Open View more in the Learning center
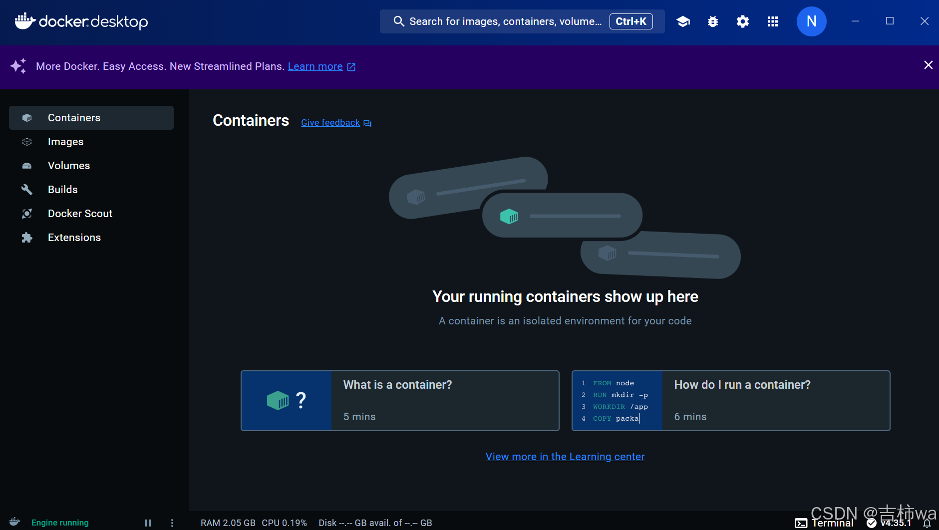 565,457
